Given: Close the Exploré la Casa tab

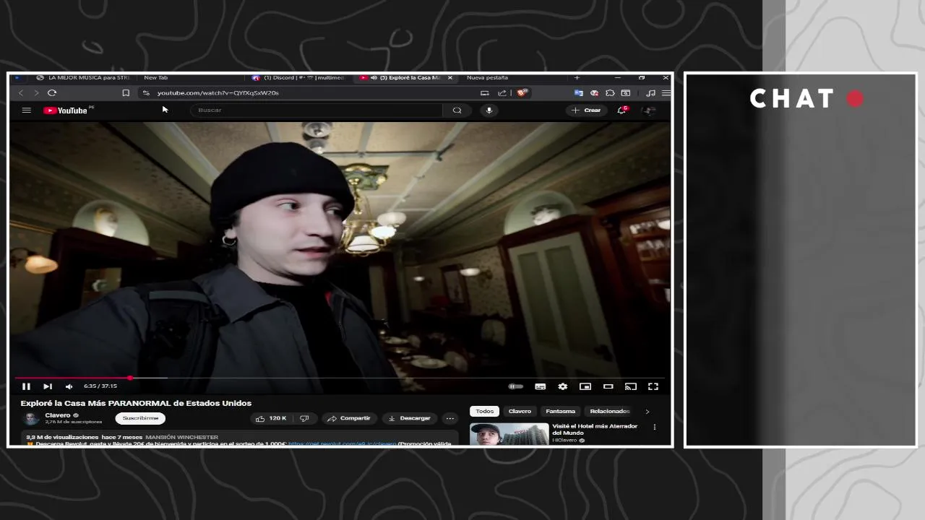Looking at the screenshot, I should [450, 77].
